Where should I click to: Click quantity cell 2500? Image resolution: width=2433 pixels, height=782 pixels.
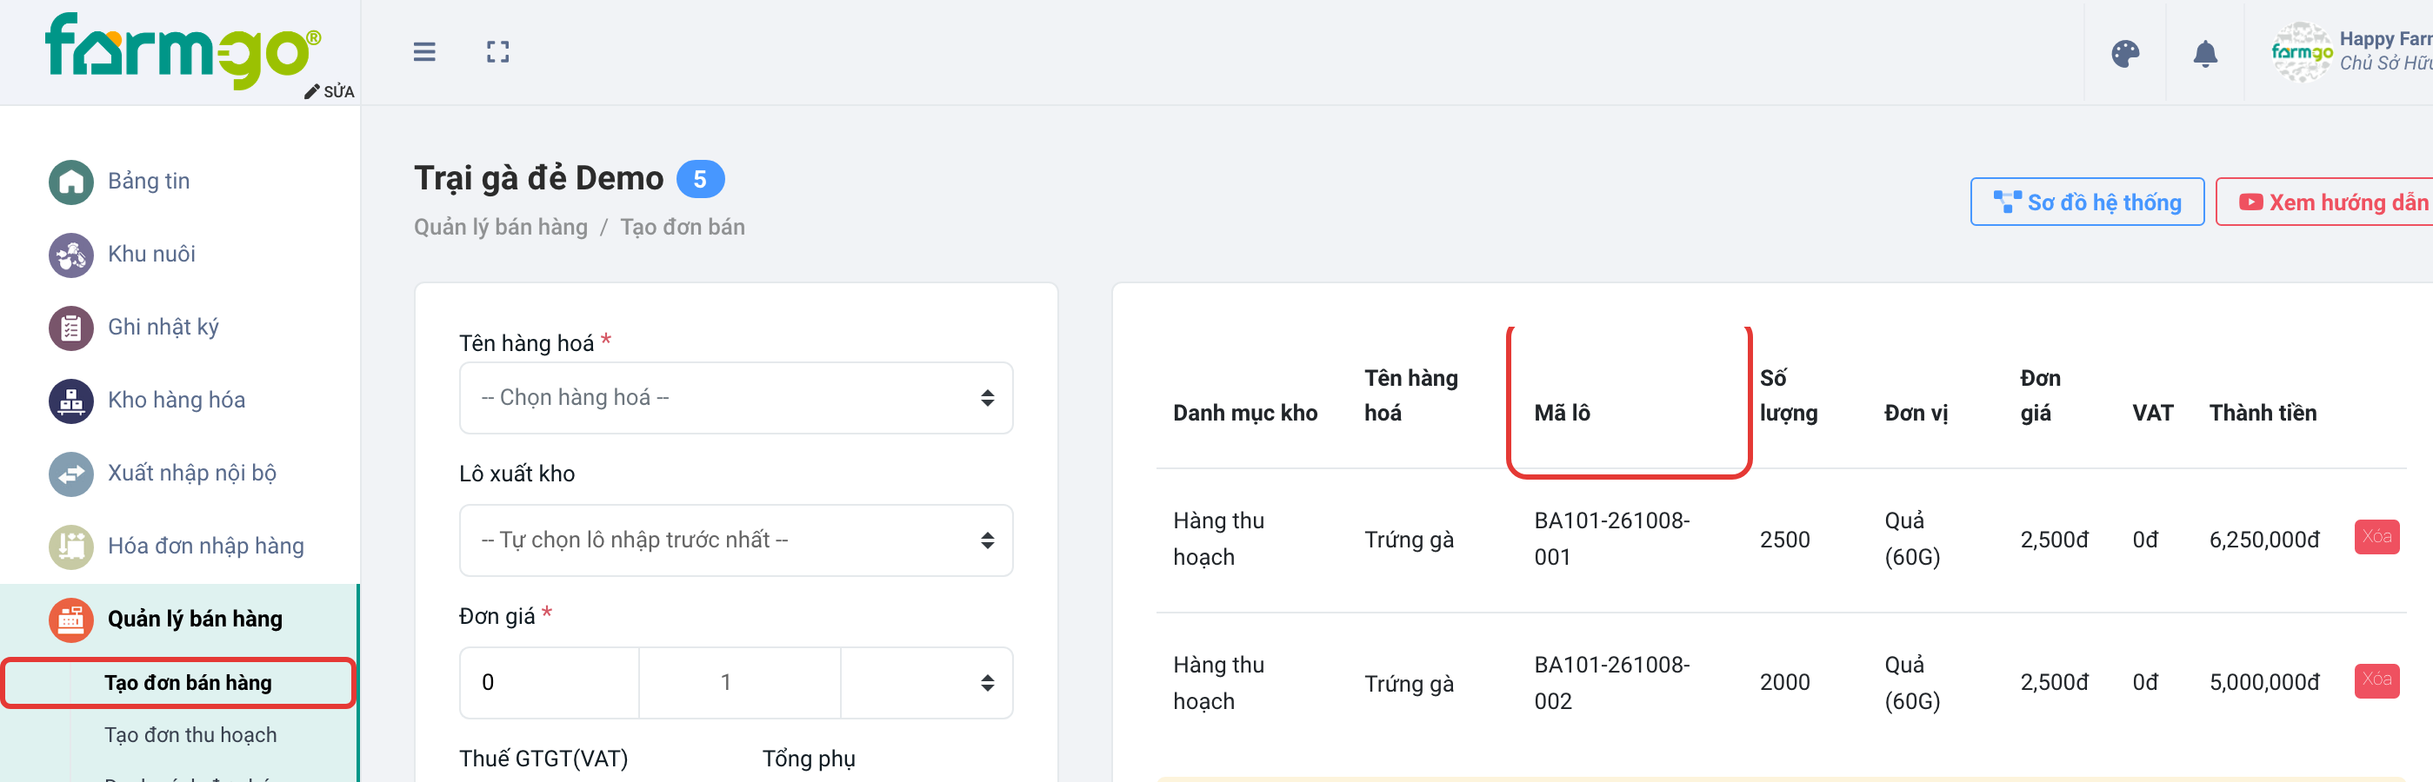pos(1784,540)
